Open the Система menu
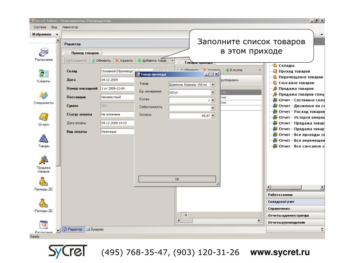The image size is (351, 263). tap(40, 27)
